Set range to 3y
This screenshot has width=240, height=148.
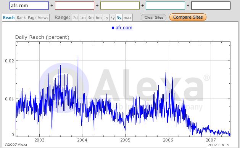113,18
